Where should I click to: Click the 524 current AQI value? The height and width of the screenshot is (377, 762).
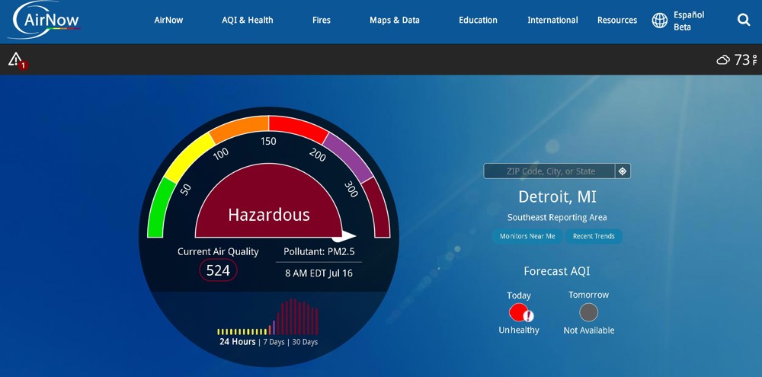[218, 270]
